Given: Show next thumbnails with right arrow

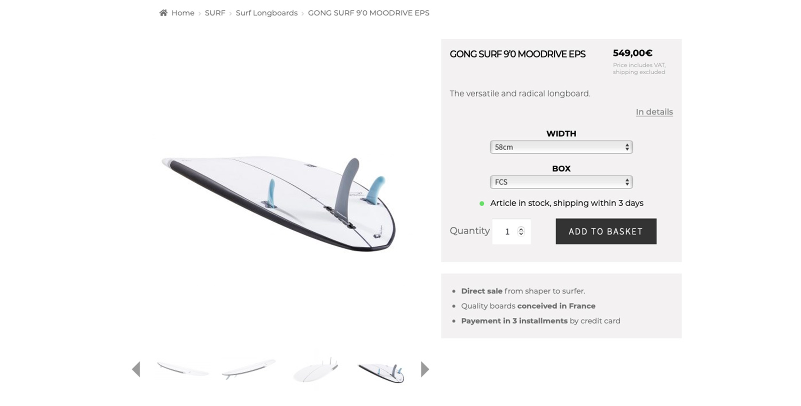Looking at the screenshot, I should click(x=425, y=369).
